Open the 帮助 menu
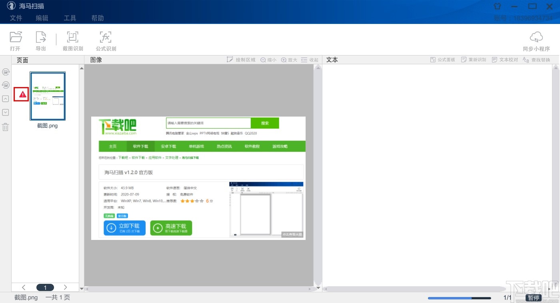 click(x=98, y=18)
